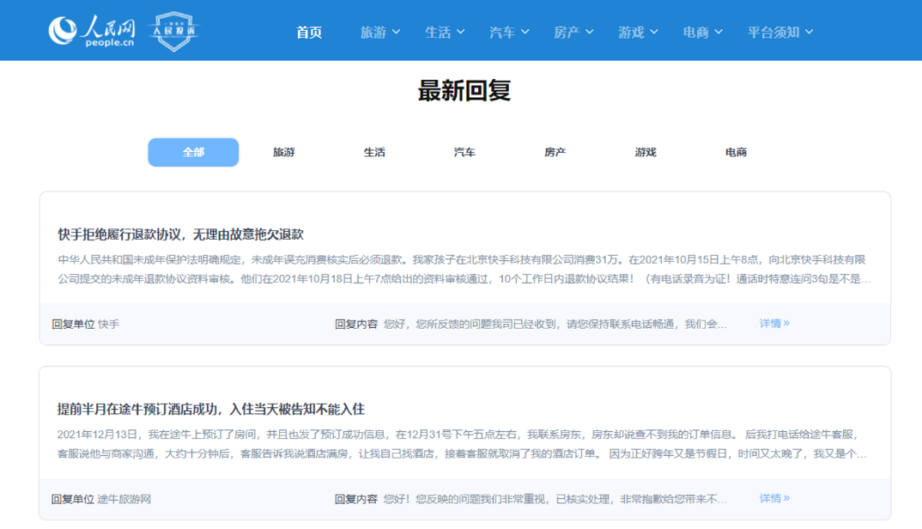Image resolution: width=922 pixels, height=529 pixels.
Task: Switch to the 电商 filter tab
Action: [x=736, y=152]
